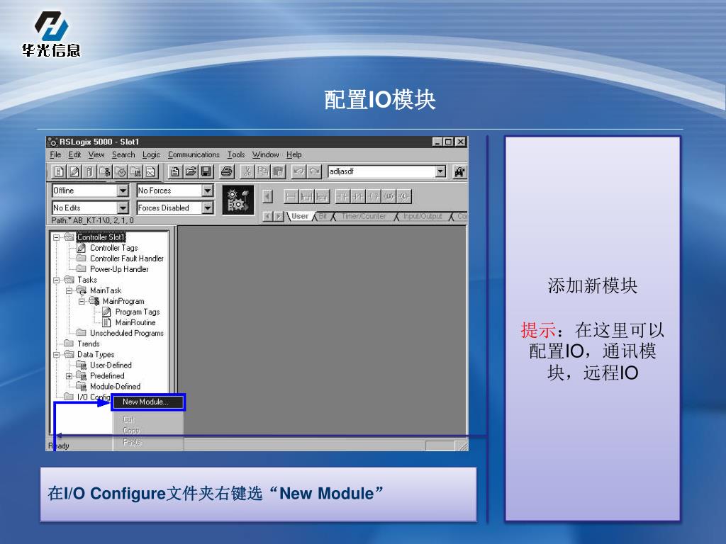Open the adljasdf search combo dropdown arrow
This screenshot has height=544, width=726.
point(440,171)
